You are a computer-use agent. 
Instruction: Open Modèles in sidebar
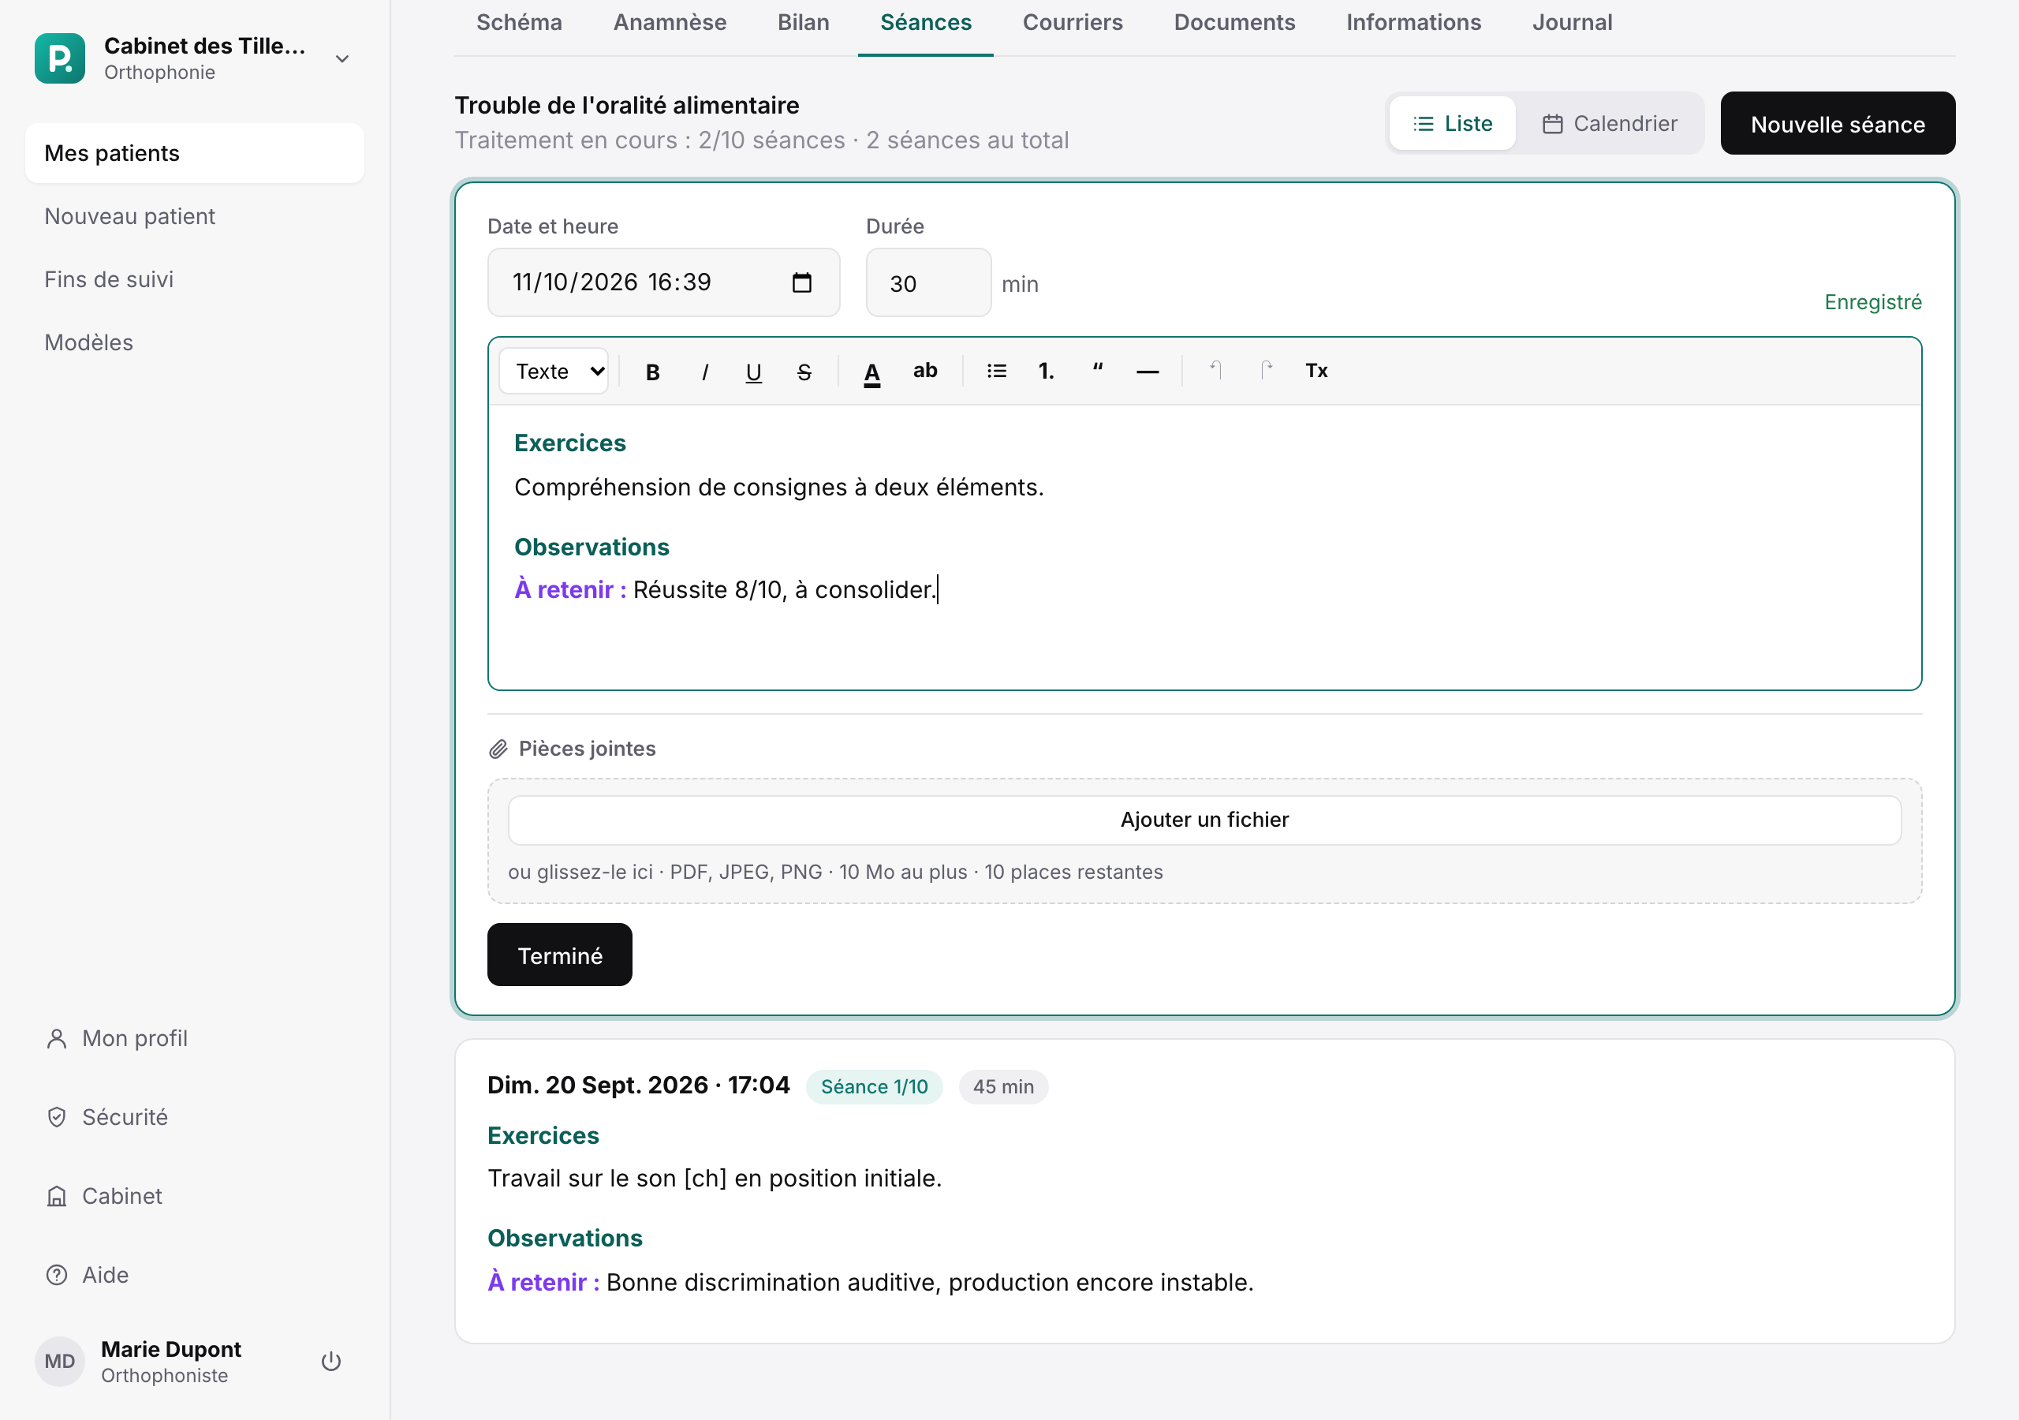[x=194, y=343]
